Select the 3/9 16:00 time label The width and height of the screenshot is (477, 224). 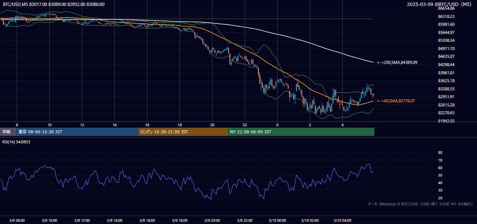click(147, 220)
